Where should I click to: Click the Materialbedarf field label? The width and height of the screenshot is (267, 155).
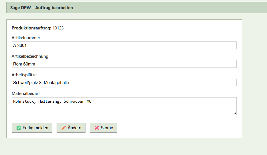point(25,94)
